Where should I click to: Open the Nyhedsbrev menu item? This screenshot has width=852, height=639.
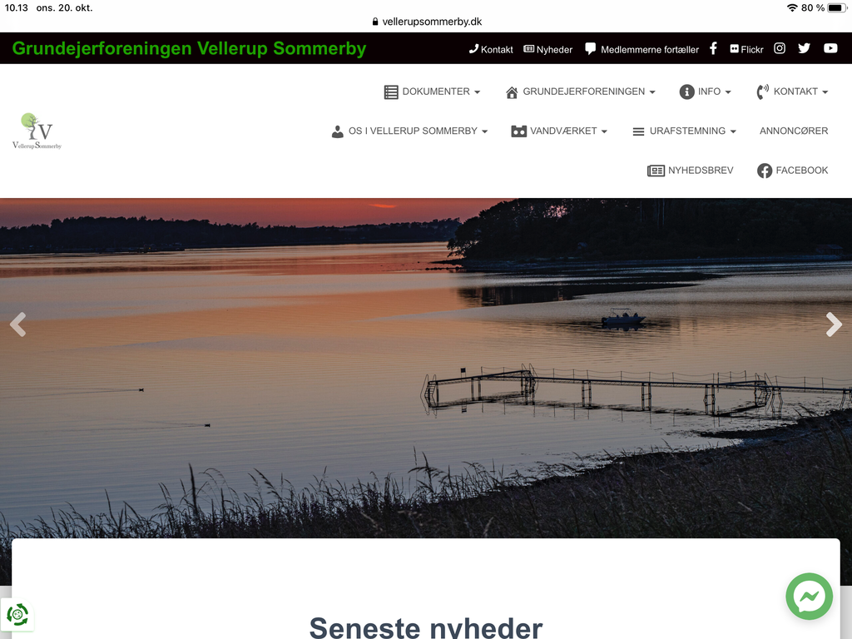pos(690,171)
